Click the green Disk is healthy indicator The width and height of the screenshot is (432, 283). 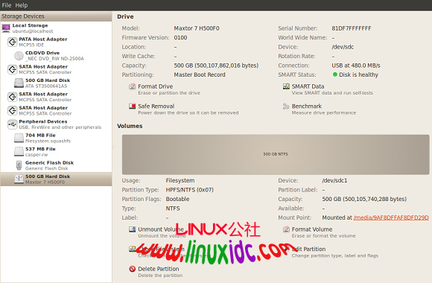335,74
